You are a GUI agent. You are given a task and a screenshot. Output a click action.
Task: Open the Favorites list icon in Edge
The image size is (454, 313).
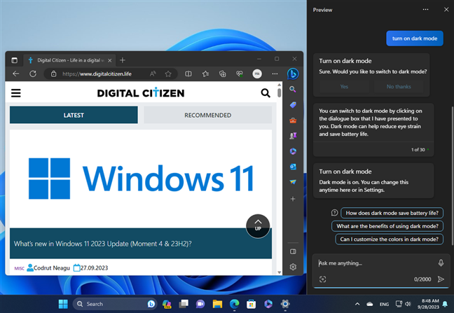205,74
